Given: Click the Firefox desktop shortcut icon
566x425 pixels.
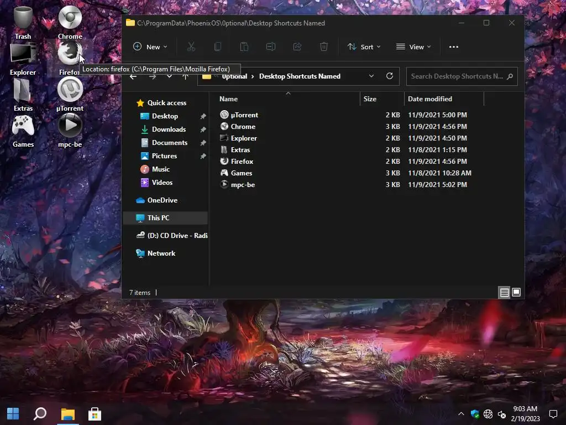Looking at the screenshot, I should [x=70, y=54].
